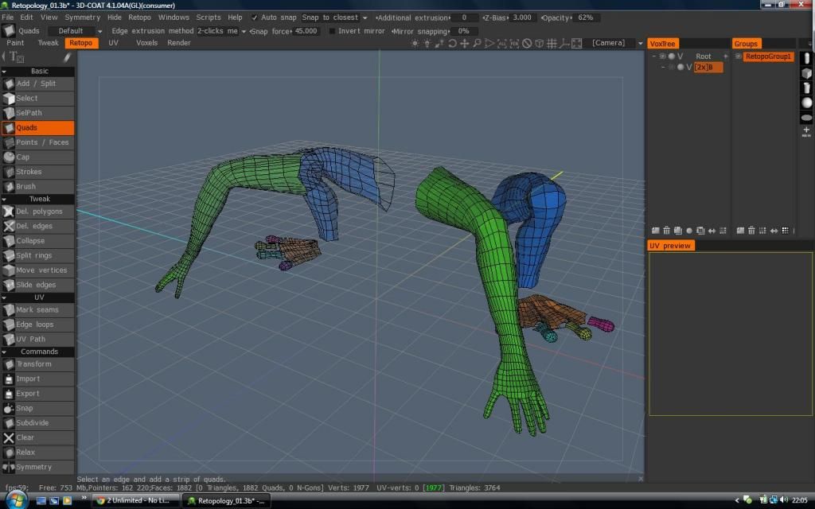The height and width of the screenshot is (509, 815).
Task: Open the Snap to closest dropdown
Action: coord(334,17)
